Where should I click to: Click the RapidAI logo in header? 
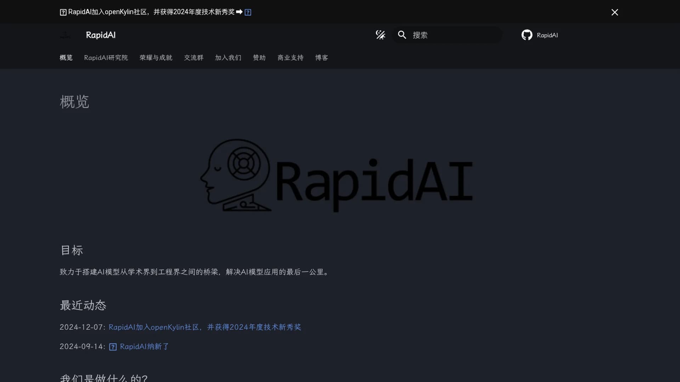pyautogui.click(x=66, y=35)
